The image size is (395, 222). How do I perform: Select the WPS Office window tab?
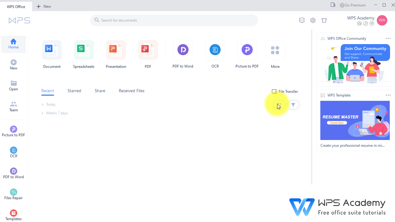pos(16,6)
